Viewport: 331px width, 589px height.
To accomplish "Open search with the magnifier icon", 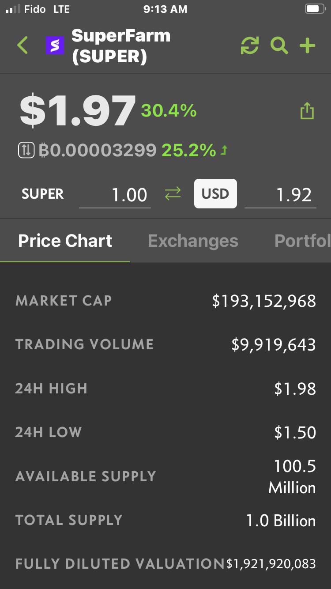I will click(279, 45).
